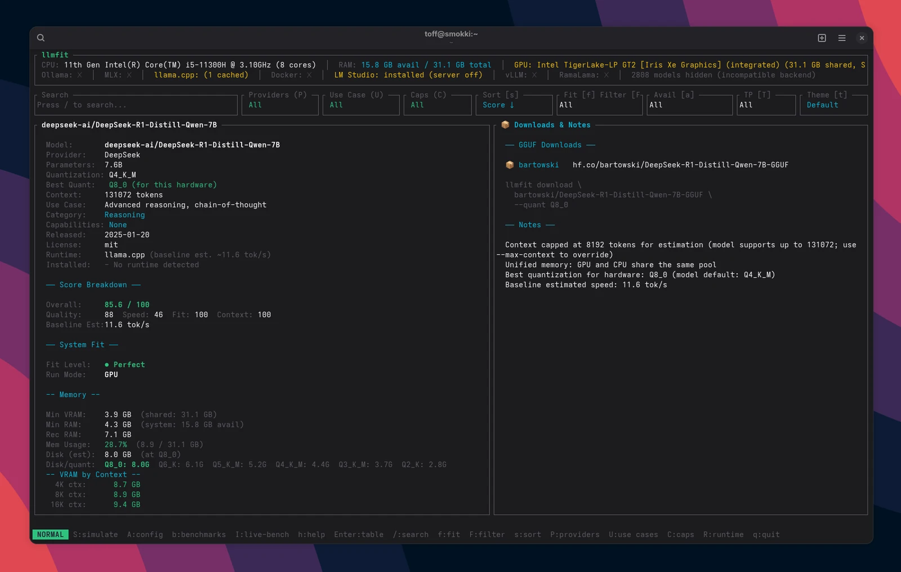901x572 pixels.
Task: Click the 16K ctx VRAM value 9.4 GB
Action: click(x=127, y=505)
